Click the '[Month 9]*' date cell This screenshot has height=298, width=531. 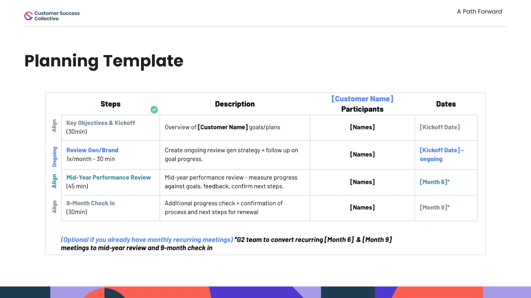[446, 208]
